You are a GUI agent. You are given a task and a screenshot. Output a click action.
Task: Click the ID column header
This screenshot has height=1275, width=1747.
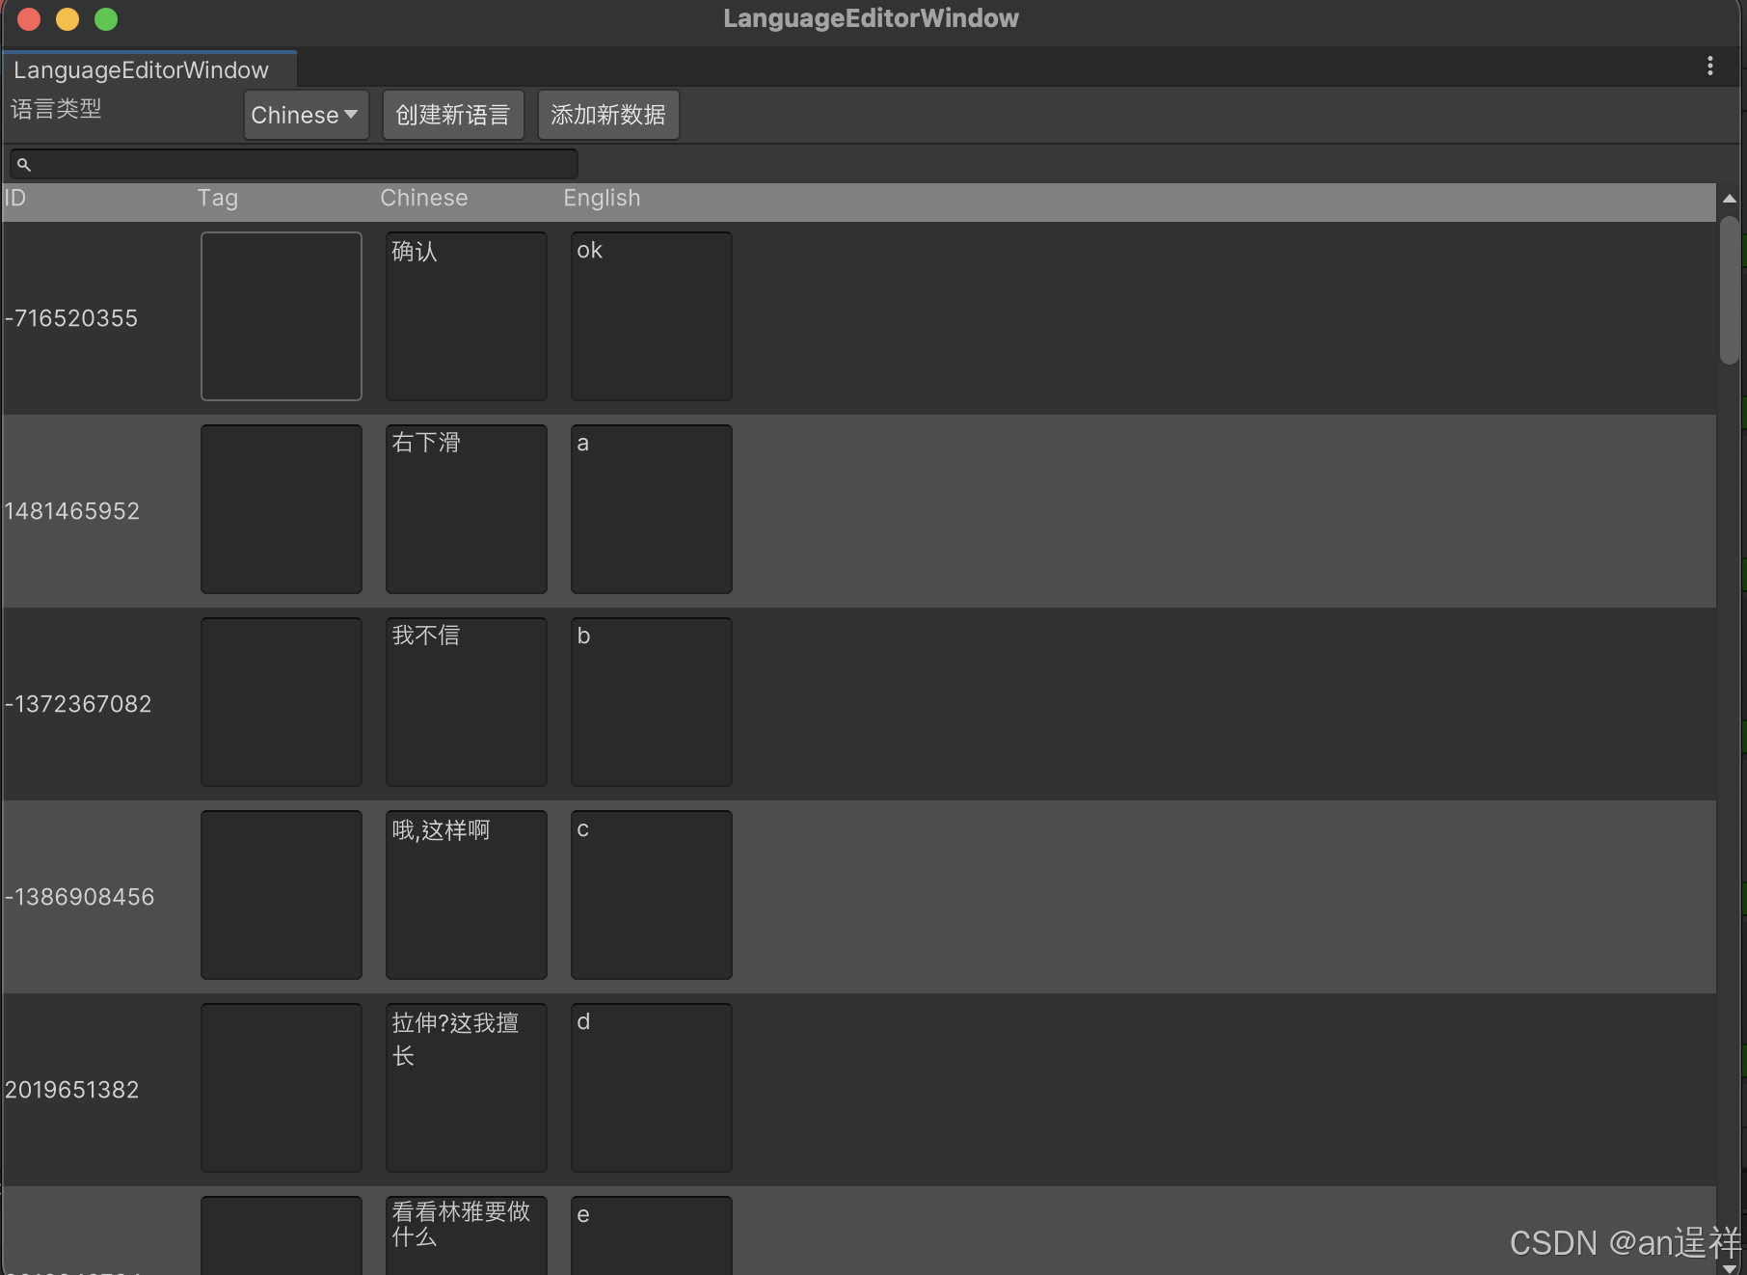[x=14, y=199]
